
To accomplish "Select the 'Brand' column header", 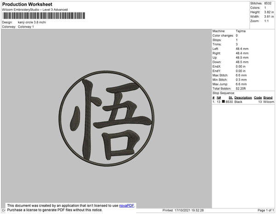I will [x=268, y=98].
